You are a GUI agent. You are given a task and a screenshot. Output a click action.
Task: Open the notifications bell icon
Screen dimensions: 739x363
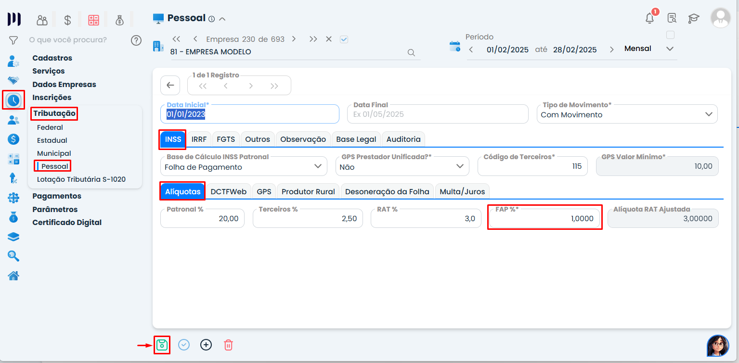pos(649,18)
